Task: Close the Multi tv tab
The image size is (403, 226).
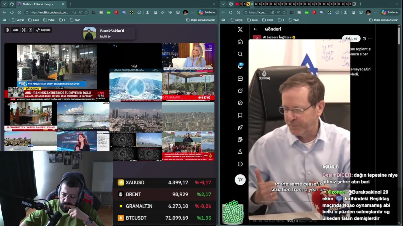Action: (63, 4)
